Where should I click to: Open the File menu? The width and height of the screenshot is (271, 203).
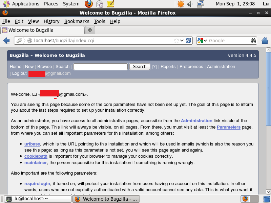pos(6,21)
